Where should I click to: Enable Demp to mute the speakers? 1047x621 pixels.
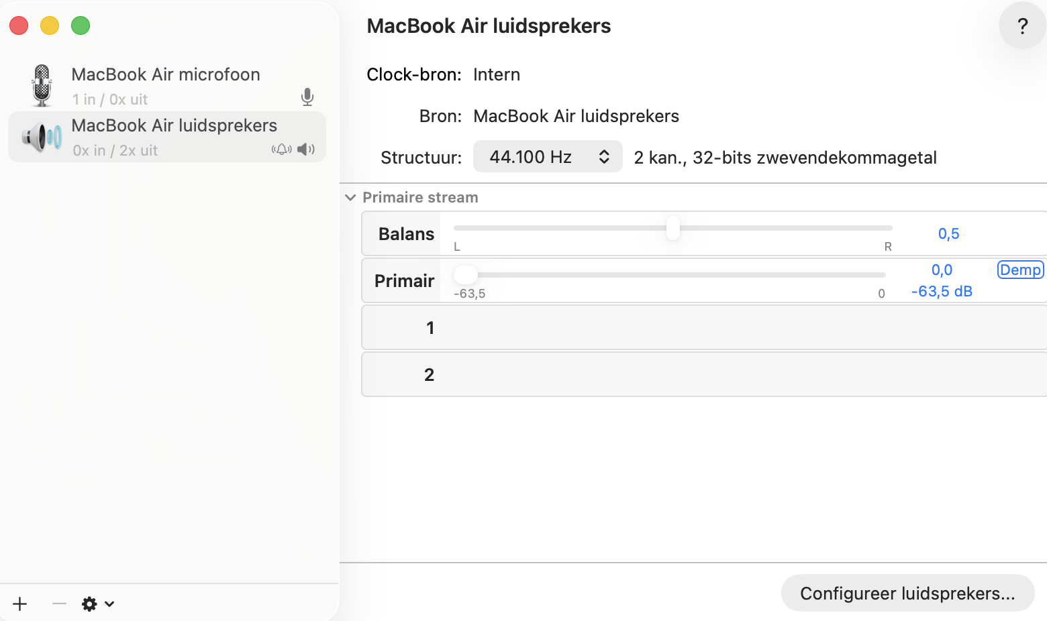pos(1019,270)
